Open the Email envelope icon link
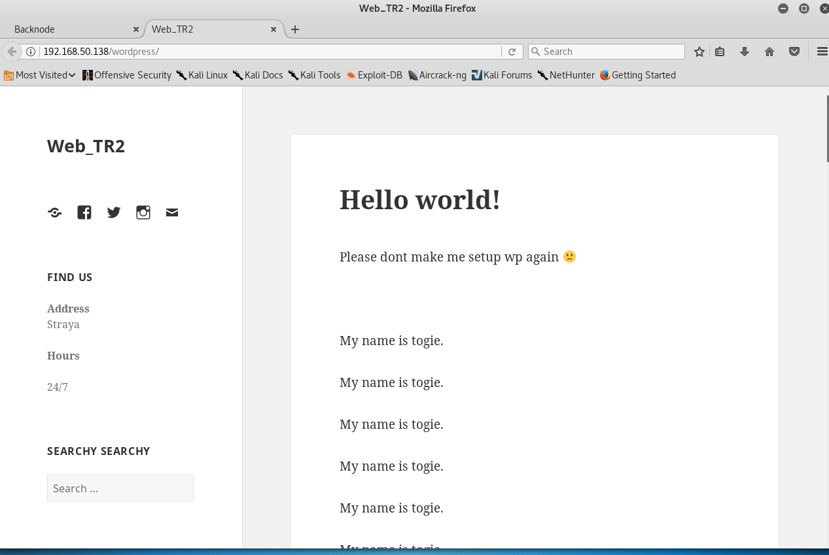The image size is (829, 555). pyautogui.click(x=172, y=212)
